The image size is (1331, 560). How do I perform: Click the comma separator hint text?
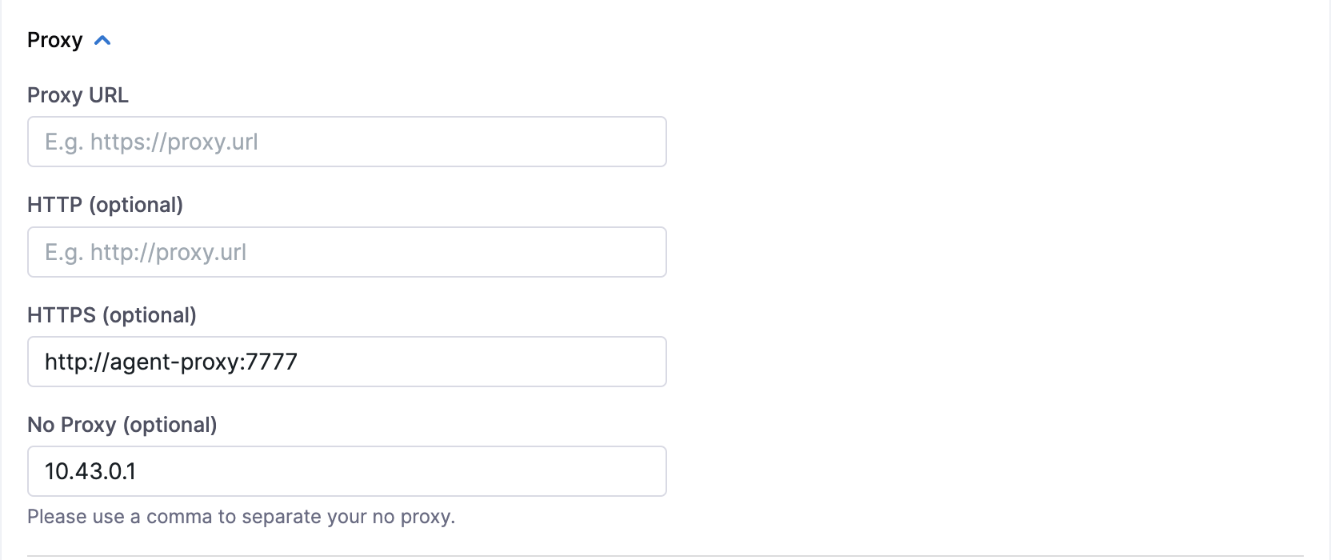(241, 517)
